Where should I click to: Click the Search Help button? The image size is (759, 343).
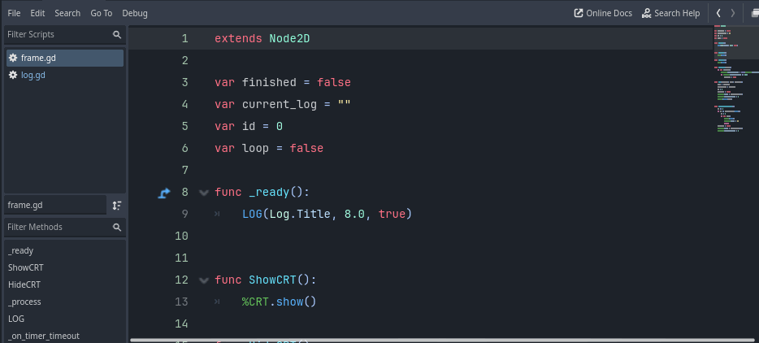pyautogui.click(x=671, y=13)
